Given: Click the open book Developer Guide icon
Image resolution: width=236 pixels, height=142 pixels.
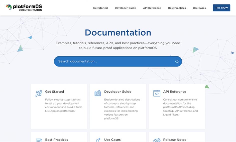Looking at the screenshot, I should 98,93.
